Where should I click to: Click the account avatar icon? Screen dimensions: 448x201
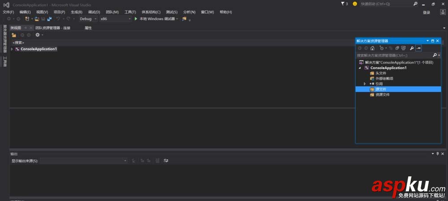click(x=443, y=12)
